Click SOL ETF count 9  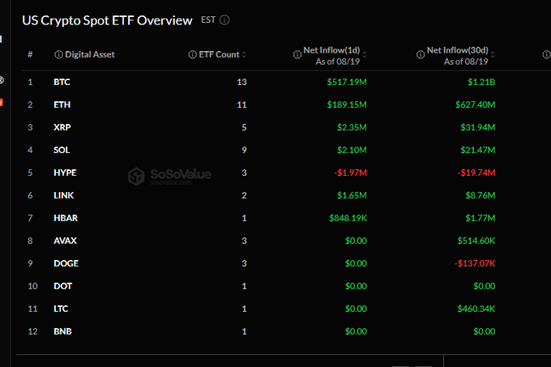pos(244,150)
